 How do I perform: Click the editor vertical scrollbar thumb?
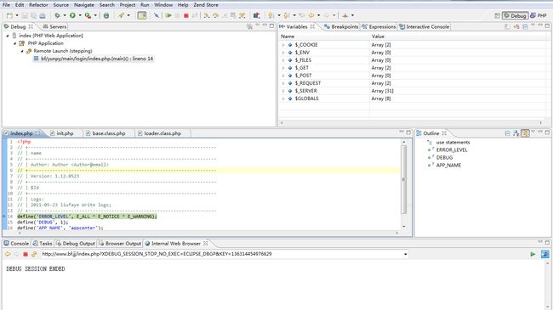404,180
